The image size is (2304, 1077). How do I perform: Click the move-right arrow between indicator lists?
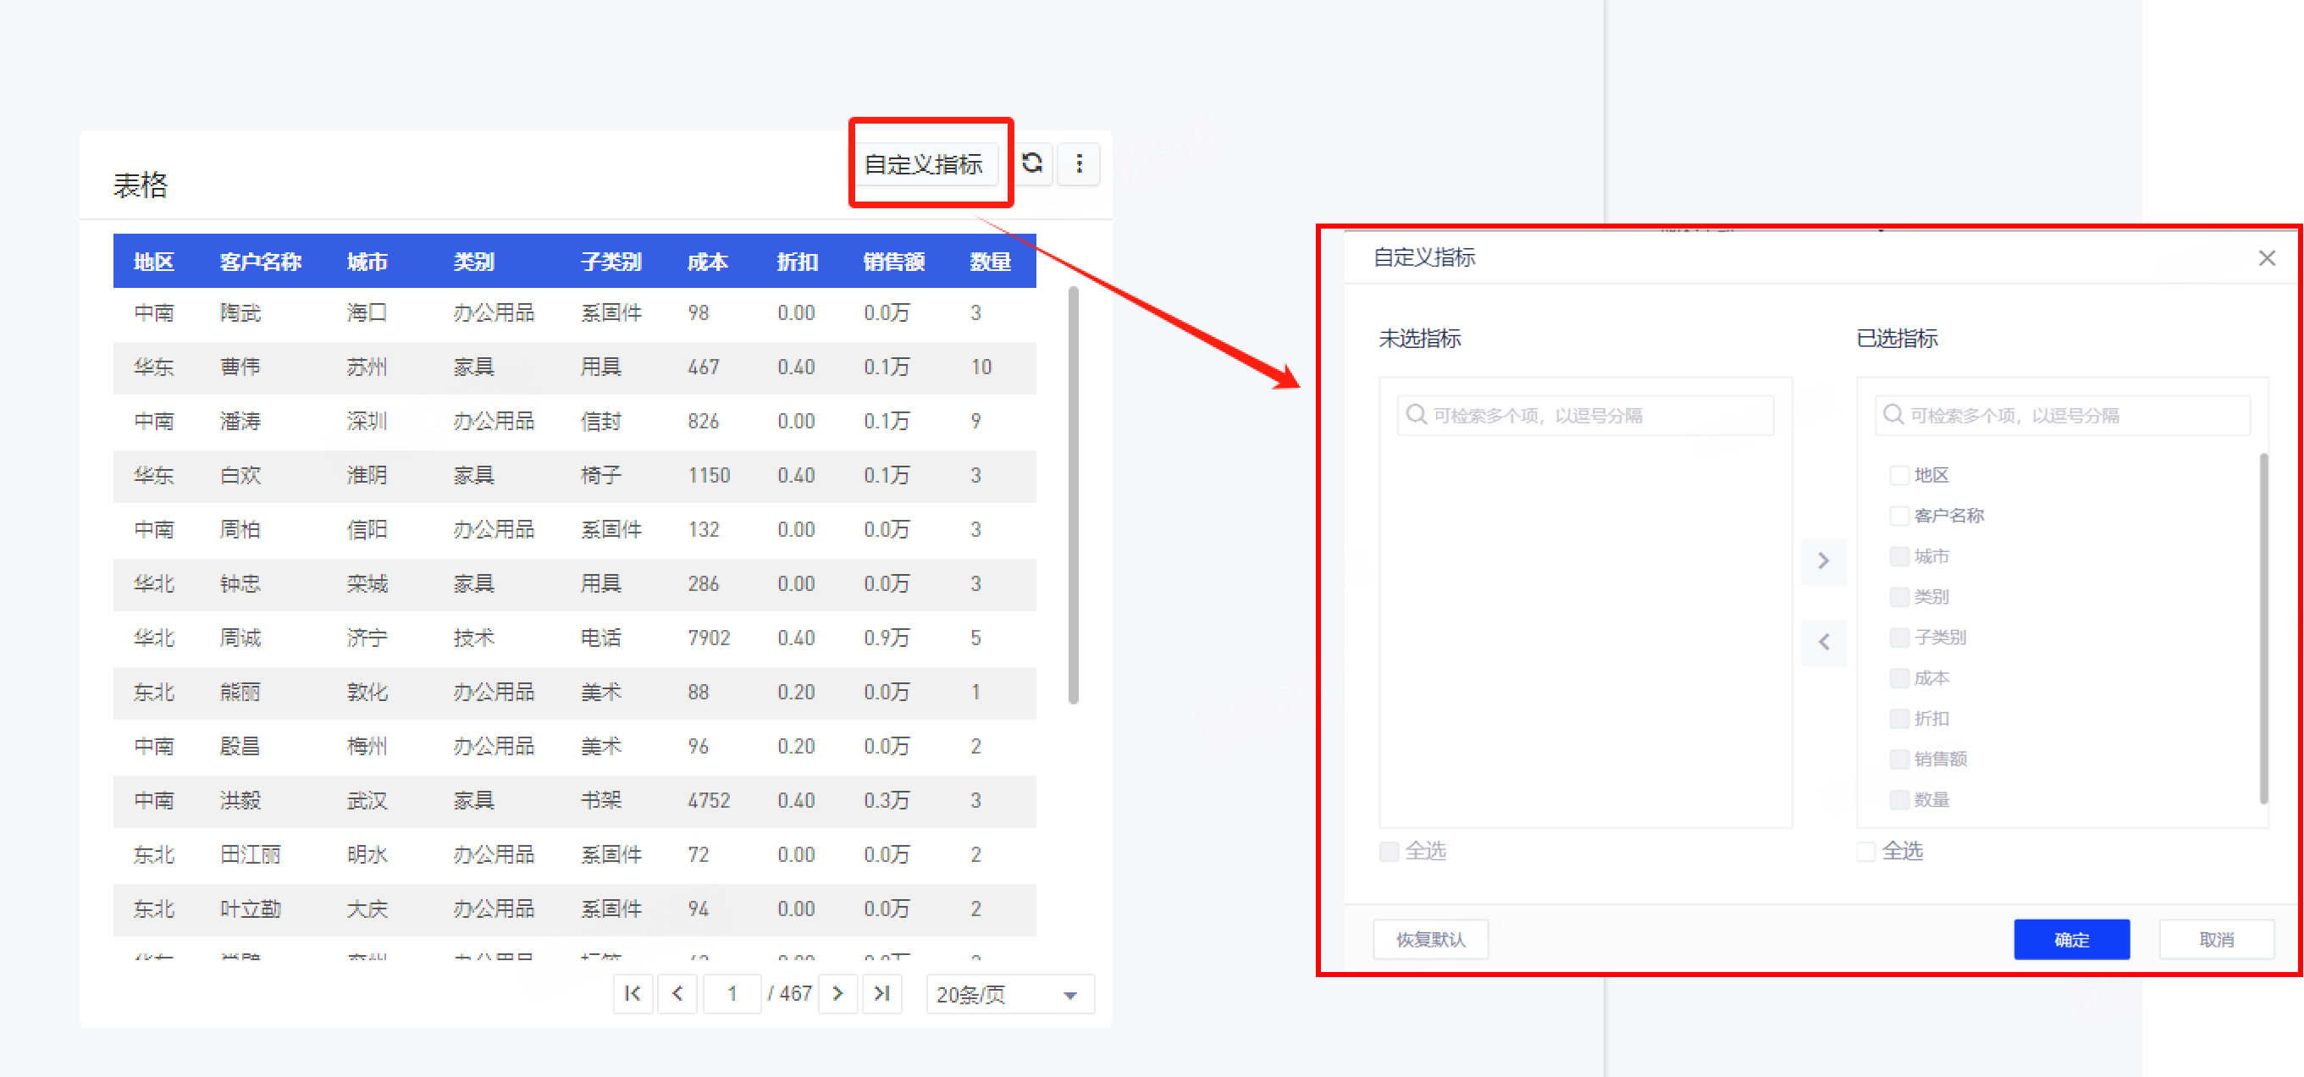tap(1823, 561)
